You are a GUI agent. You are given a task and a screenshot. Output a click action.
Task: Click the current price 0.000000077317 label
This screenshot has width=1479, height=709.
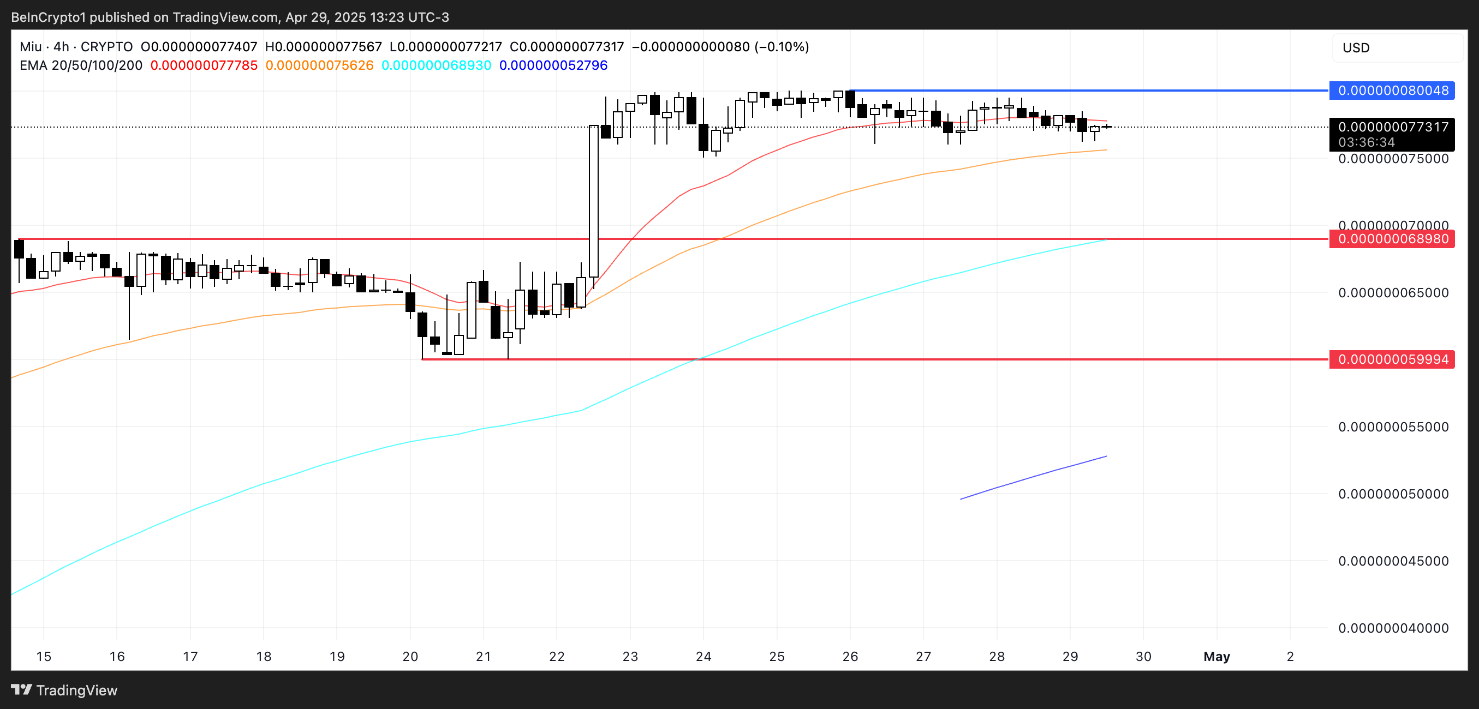point(1392,127)
